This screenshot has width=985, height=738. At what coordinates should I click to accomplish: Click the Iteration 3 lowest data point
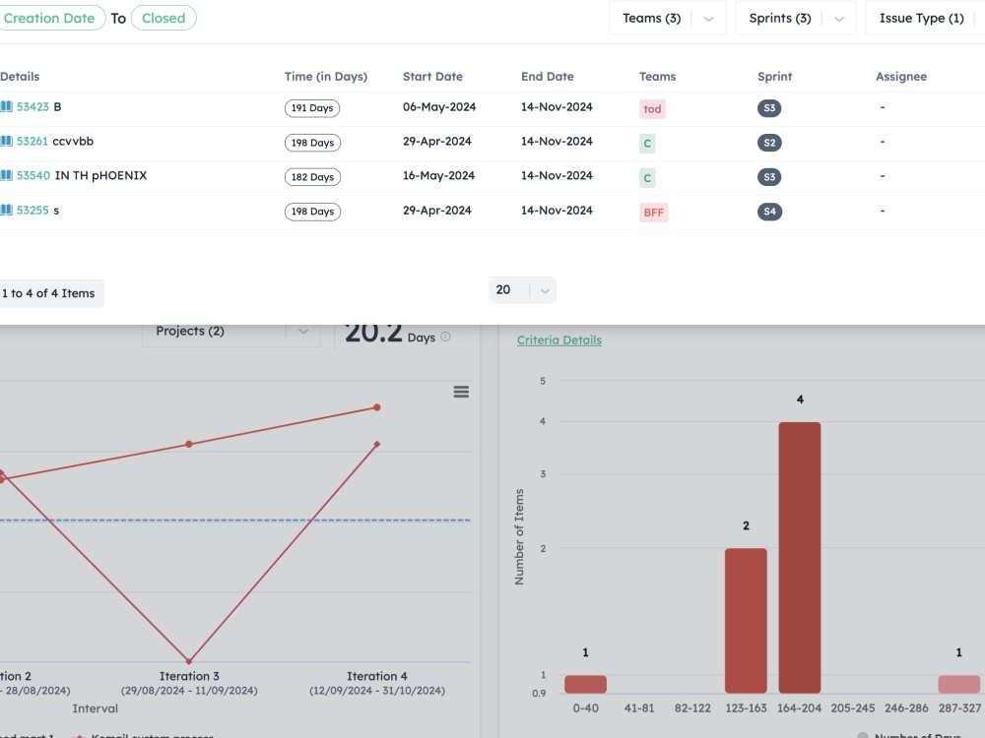pos(189,661)
